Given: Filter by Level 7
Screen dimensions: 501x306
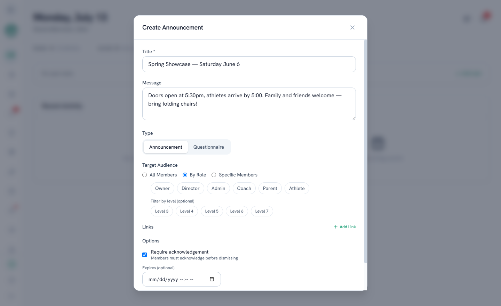Looking at the screenshot, I should 262,211.
